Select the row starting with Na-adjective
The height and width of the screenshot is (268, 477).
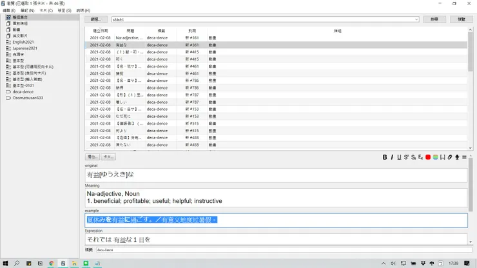(276, 38)
